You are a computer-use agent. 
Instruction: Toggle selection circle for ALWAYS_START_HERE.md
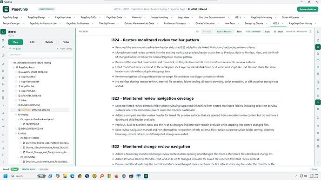click(x=16, y=72)
